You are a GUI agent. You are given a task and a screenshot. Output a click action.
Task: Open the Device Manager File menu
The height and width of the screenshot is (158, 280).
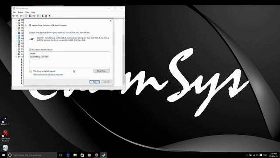click(14, 12)
